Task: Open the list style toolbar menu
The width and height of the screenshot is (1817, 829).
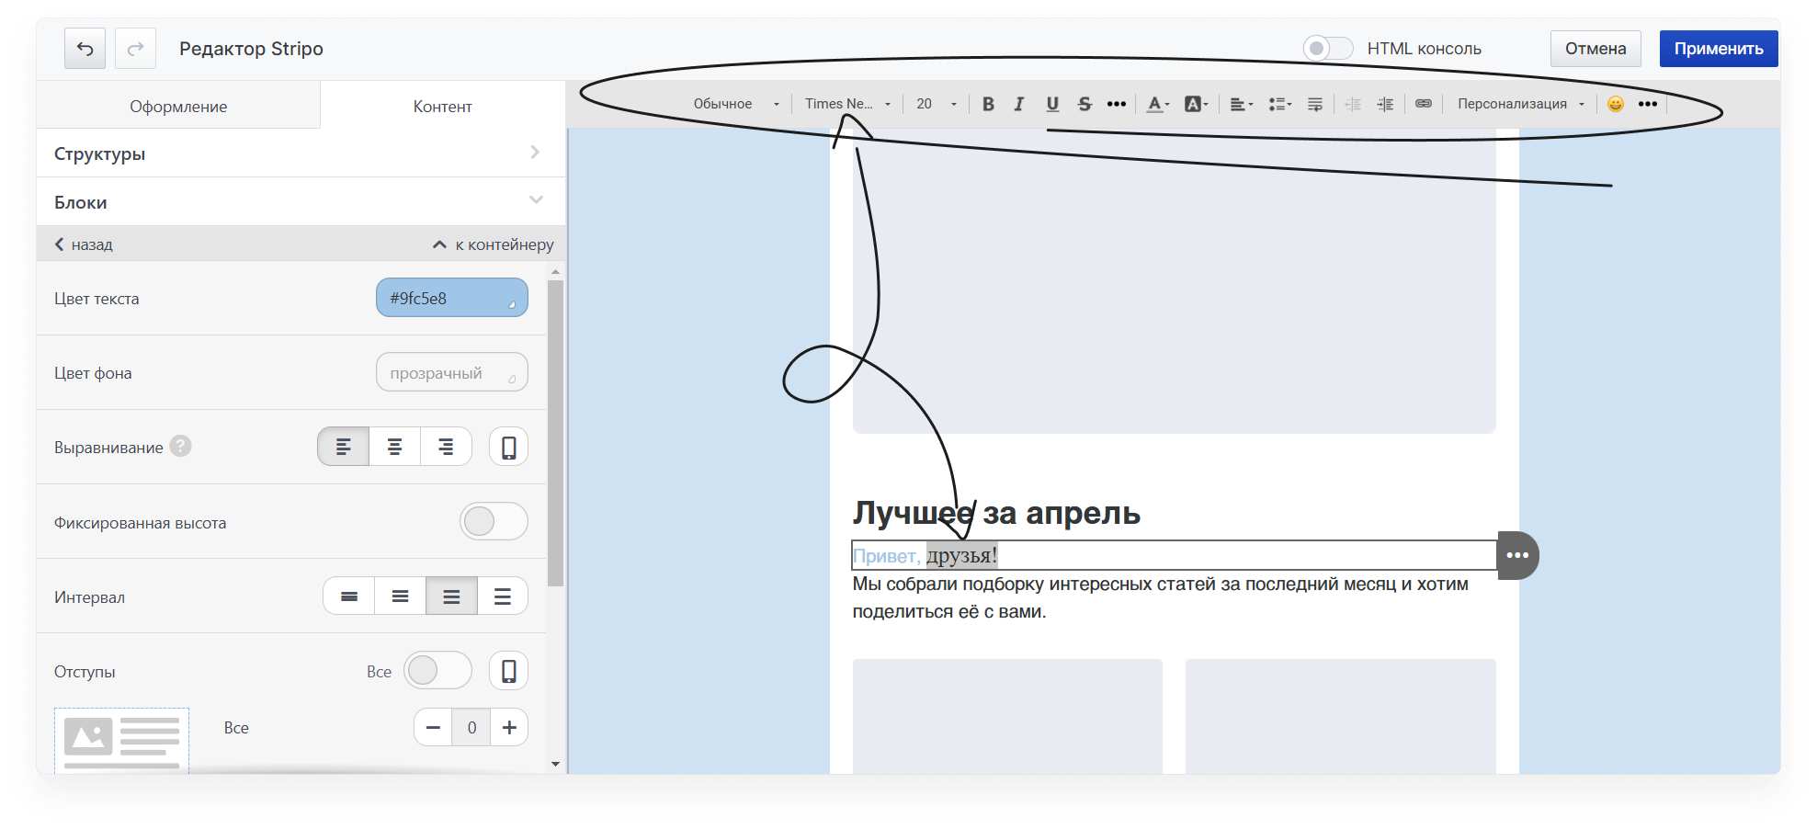Action: [1279, 104]
